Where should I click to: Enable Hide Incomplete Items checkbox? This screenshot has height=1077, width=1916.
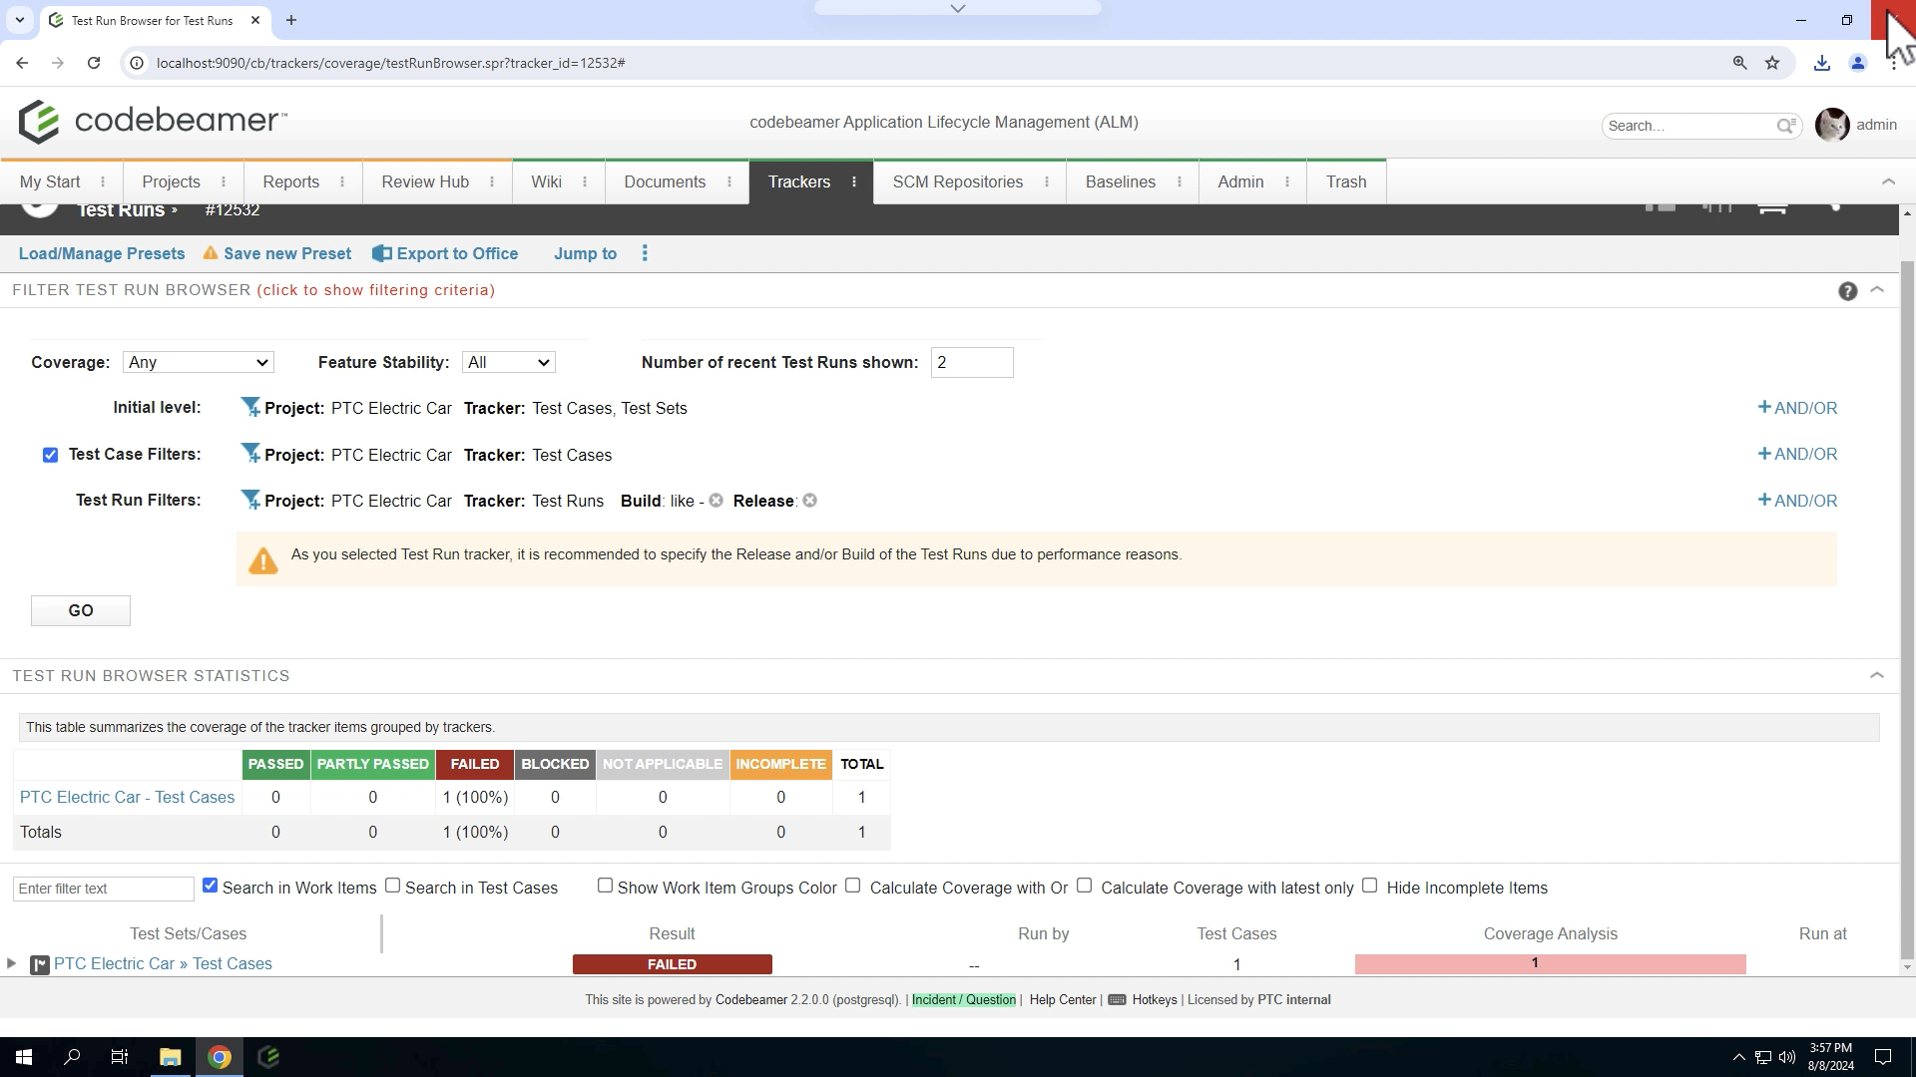point(1370,886)
